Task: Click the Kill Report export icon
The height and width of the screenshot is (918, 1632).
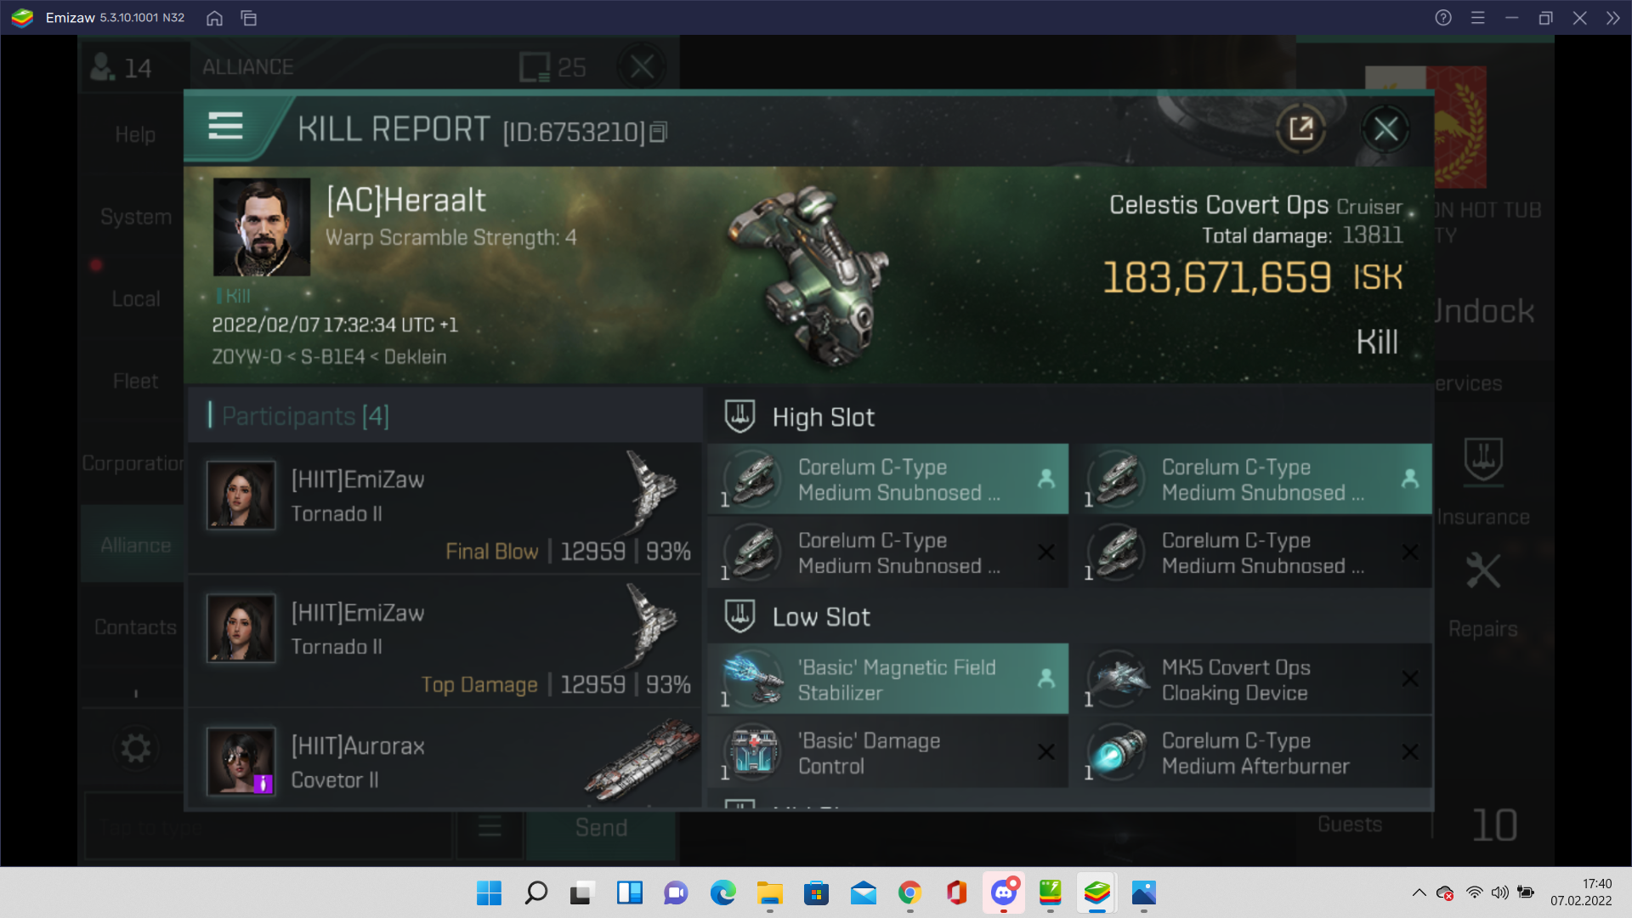Action: pyautogui.click(x=1300, y=127)
